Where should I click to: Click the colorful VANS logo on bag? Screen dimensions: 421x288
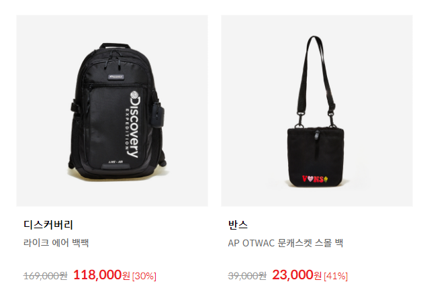(315, 179)
